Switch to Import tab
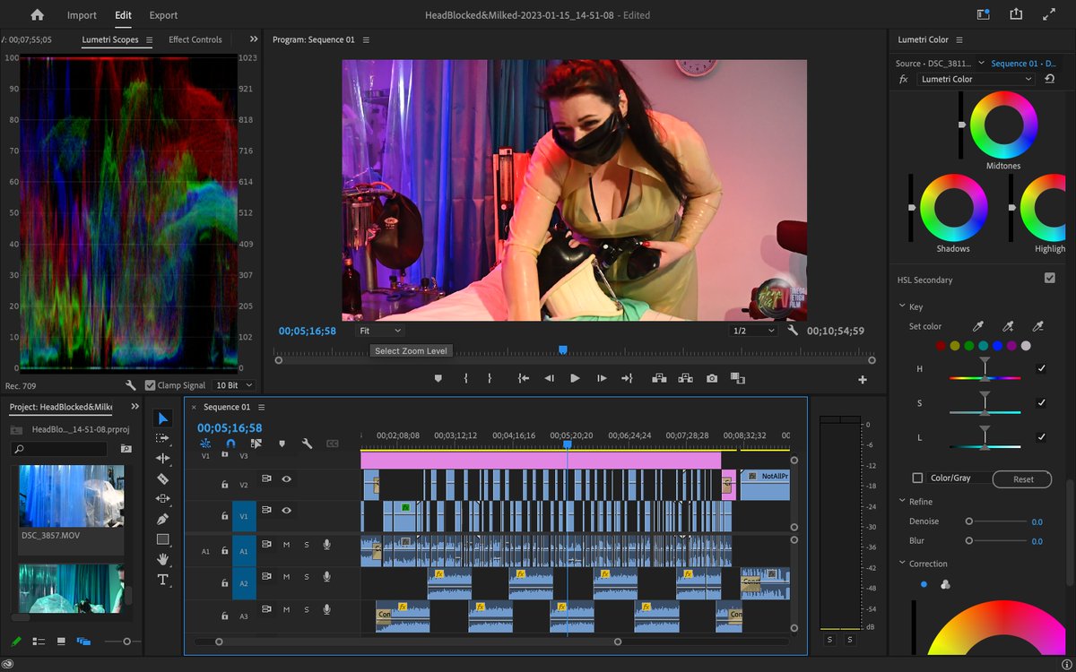Screen dimensions: 1076x672 (x=82, y=15)
